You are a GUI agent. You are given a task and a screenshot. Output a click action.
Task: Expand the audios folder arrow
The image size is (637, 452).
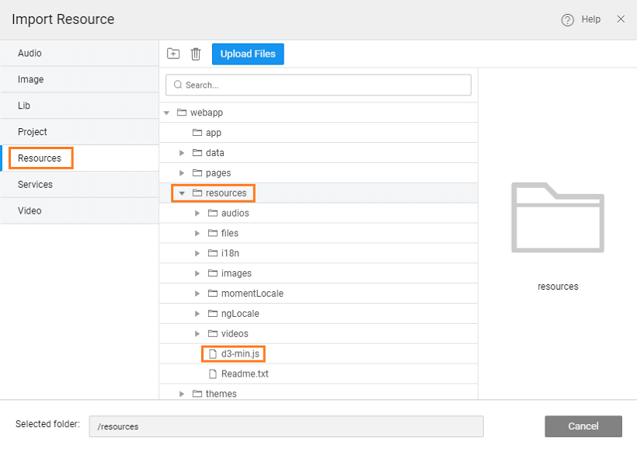point(197,214)
